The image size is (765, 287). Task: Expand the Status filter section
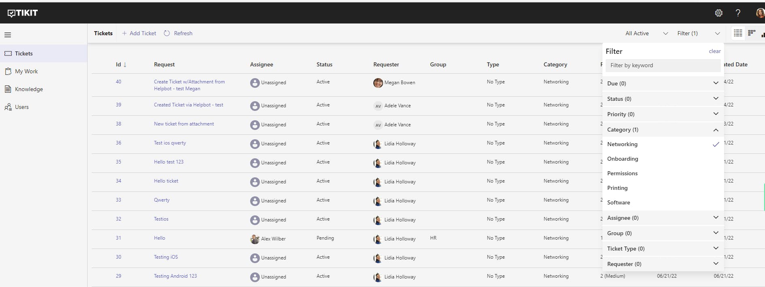coord(662,99)
